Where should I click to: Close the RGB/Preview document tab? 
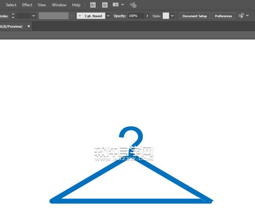[x=29, y=26]
